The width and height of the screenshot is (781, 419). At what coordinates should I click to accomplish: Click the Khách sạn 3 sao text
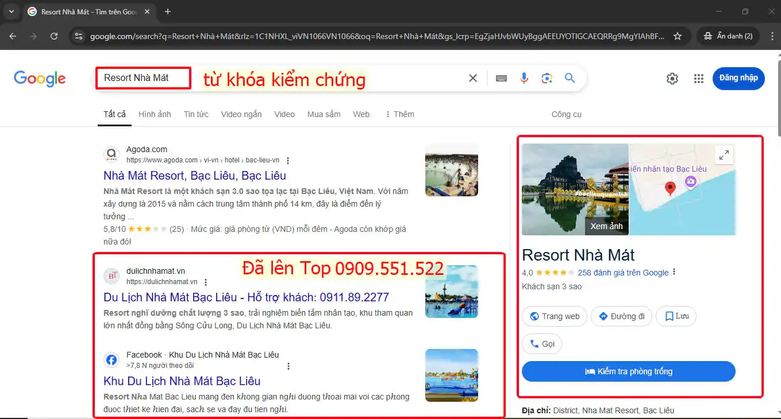point(552,286)
